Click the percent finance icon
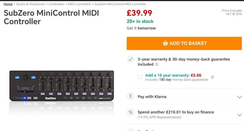 (x=131, y=112)
